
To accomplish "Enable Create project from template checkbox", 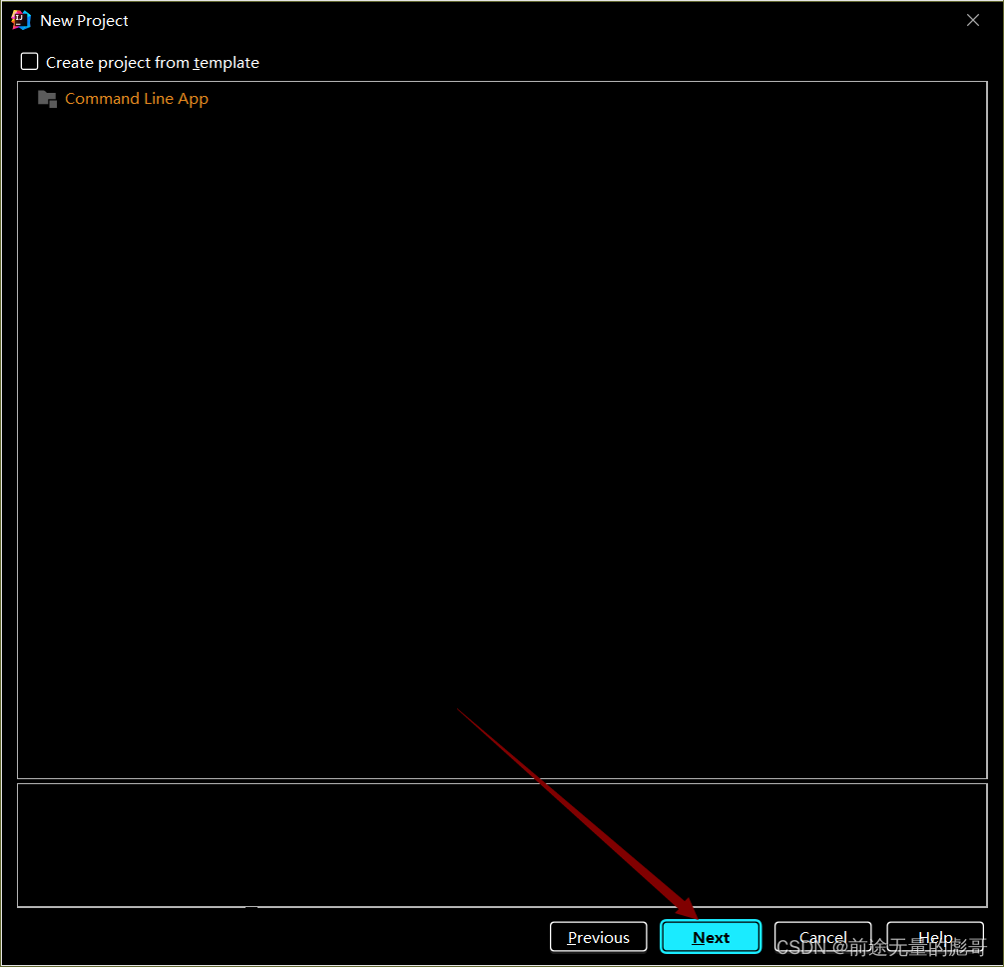I will pyautogui.click(x=30, y=62).
